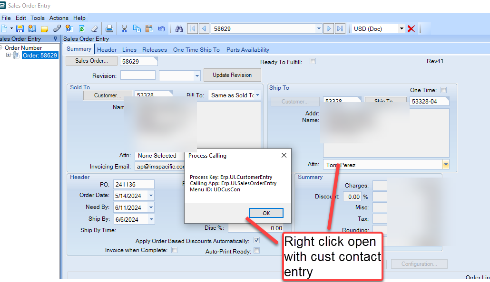This screenshot has width=490, height=282.
Task: Switch to the Lines tab
Action: coord(129,49)
